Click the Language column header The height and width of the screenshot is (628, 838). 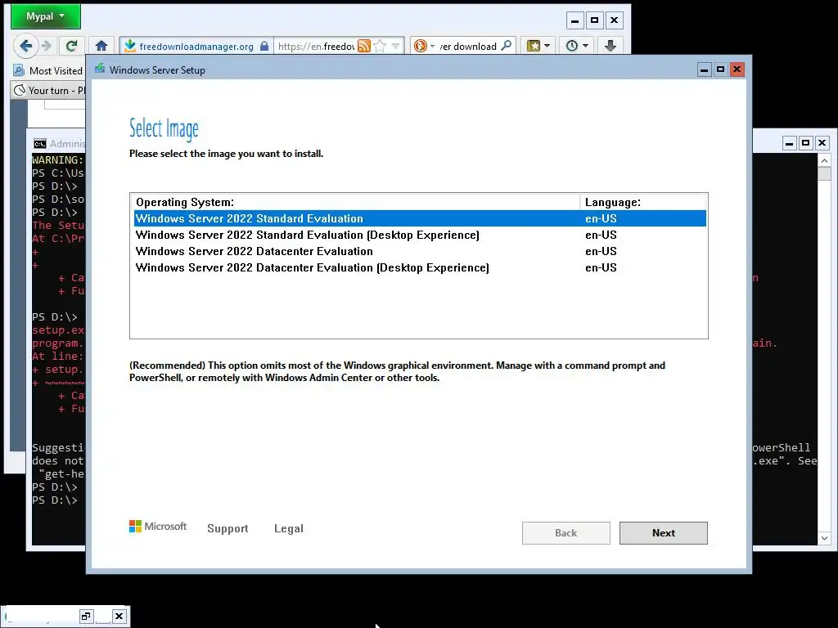[x=643, y=203]
